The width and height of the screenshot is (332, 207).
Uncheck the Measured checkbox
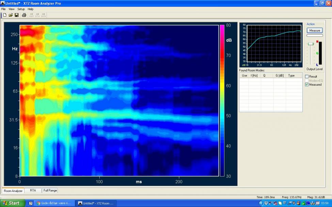pos(307,85)
